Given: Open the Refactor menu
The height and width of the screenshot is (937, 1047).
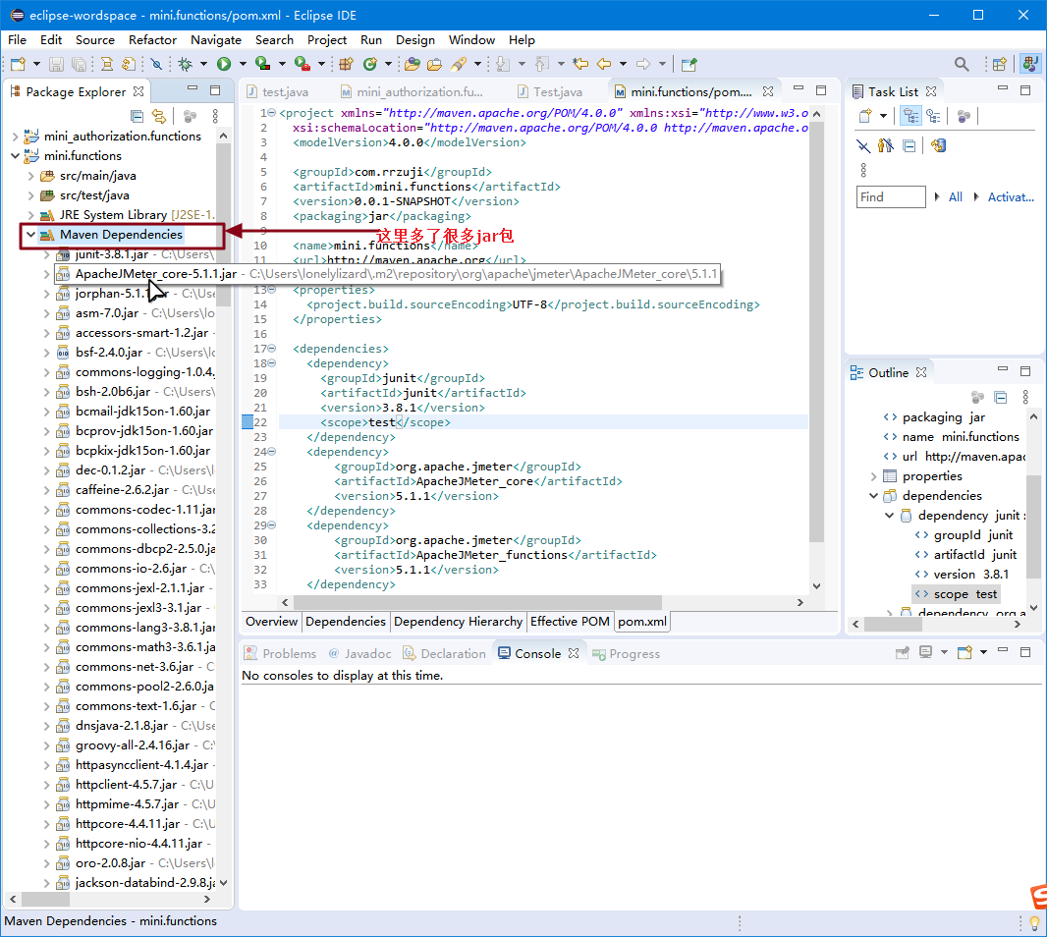Looking at the screenshot, I should pyautogui.click(x=152, y=40).
